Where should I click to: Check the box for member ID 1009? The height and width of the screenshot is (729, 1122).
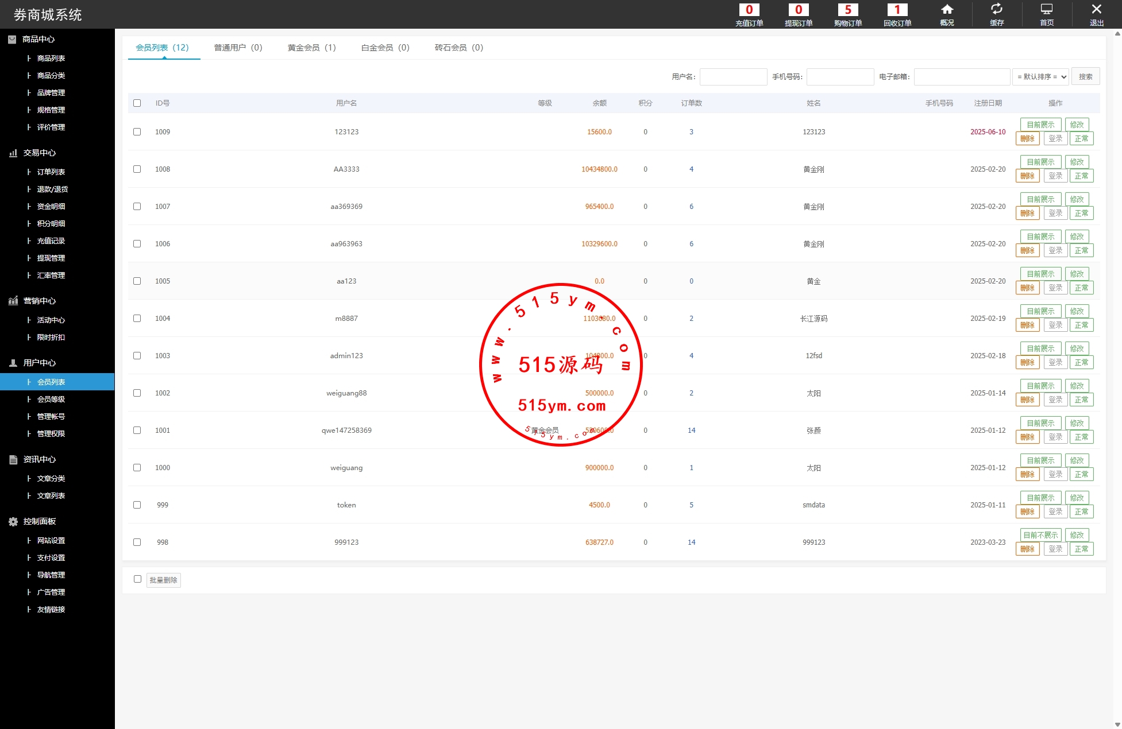click(x=137, y=131)
